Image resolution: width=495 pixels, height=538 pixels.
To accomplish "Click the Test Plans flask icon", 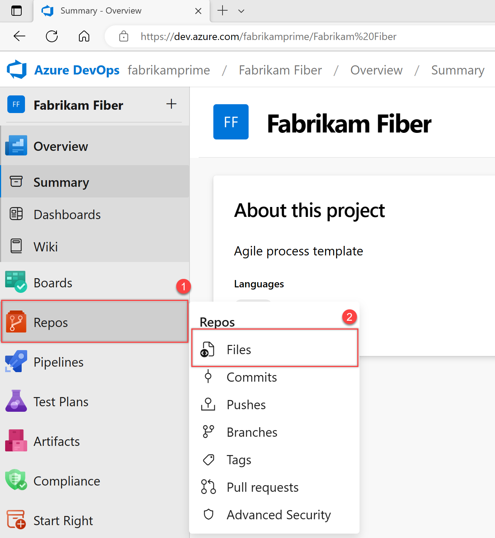I will point(16,401).
